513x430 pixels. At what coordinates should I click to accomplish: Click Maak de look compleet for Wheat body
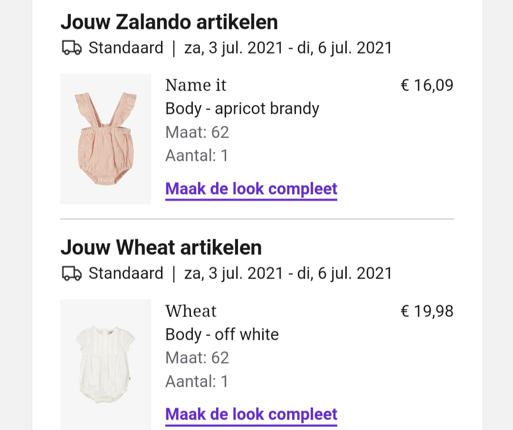(251, 415)
